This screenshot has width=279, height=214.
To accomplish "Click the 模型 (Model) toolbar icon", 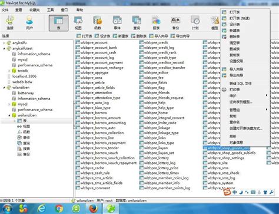I will pos(215,23).
